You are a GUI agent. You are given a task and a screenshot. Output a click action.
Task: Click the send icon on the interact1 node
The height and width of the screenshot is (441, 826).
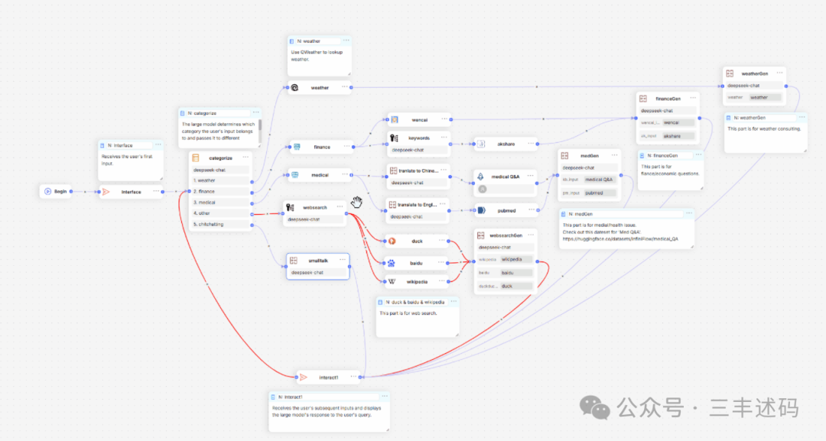[304, 378]
